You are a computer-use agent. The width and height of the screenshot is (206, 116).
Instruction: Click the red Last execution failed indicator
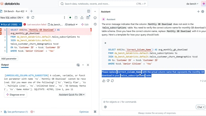[x=35, y=24]
